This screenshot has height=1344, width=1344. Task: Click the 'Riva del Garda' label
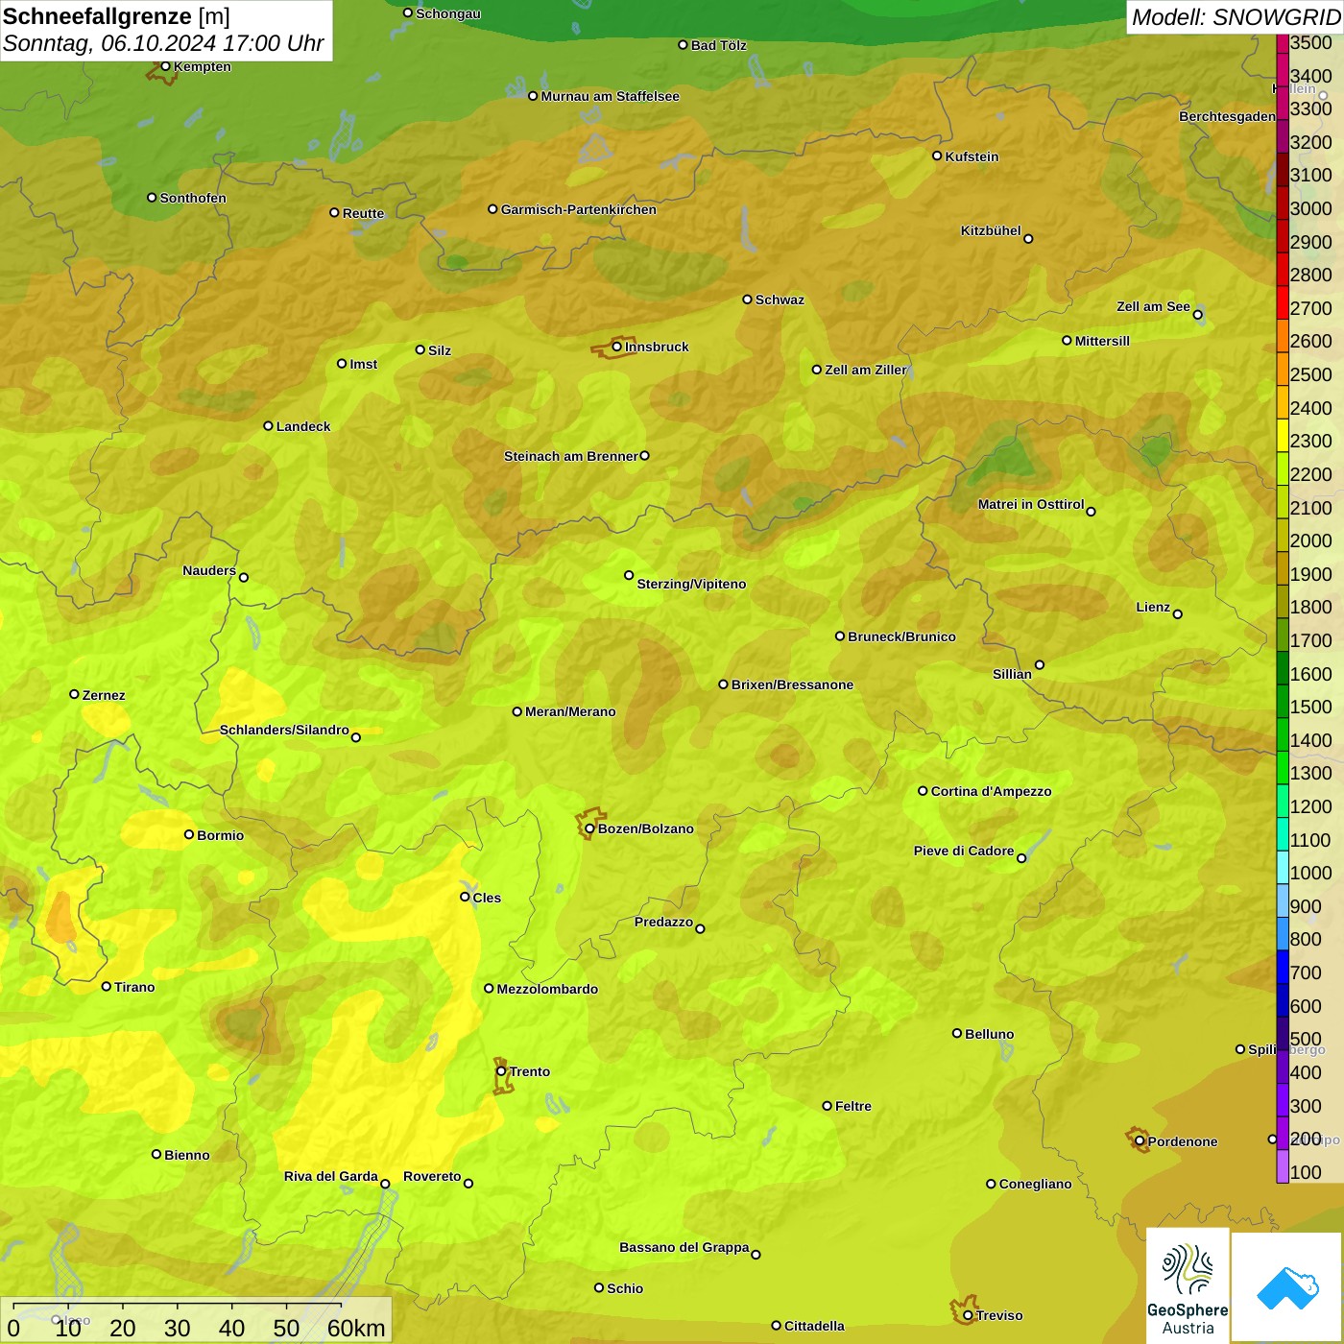coord(330,1176)
